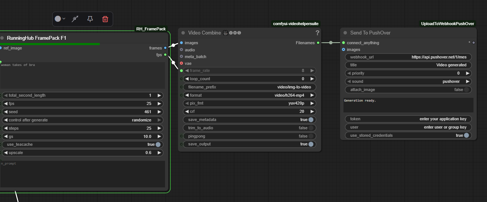Open control after generate randomize dropdown
This screenshot has width=487, height=202.
[x=83, y=120]
